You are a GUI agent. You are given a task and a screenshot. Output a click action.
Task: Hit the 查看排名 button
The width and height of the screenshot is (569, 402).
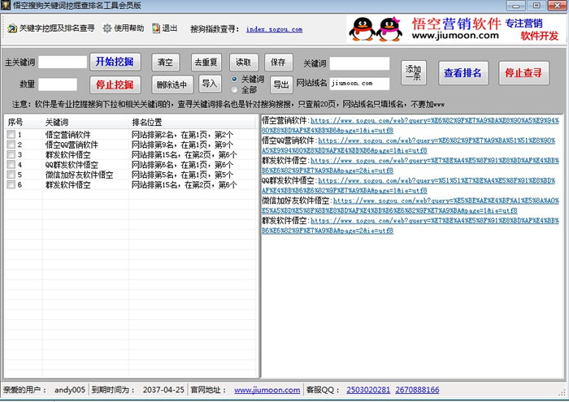(463, 73)
